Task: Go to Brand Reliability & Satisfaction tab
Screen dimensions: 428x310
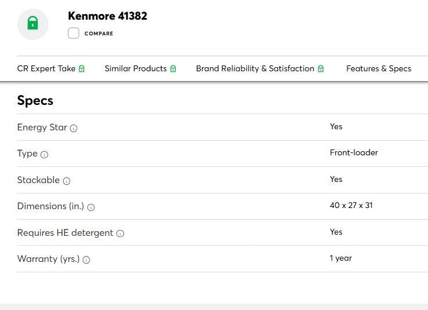Action: pyautogui.click(x=255, y=68)
